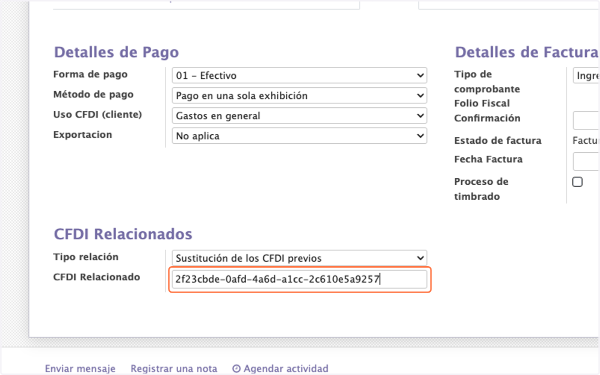Click the Agendar actividad link
This screenshot has width=600, height=375.
(x=286, y=369)
